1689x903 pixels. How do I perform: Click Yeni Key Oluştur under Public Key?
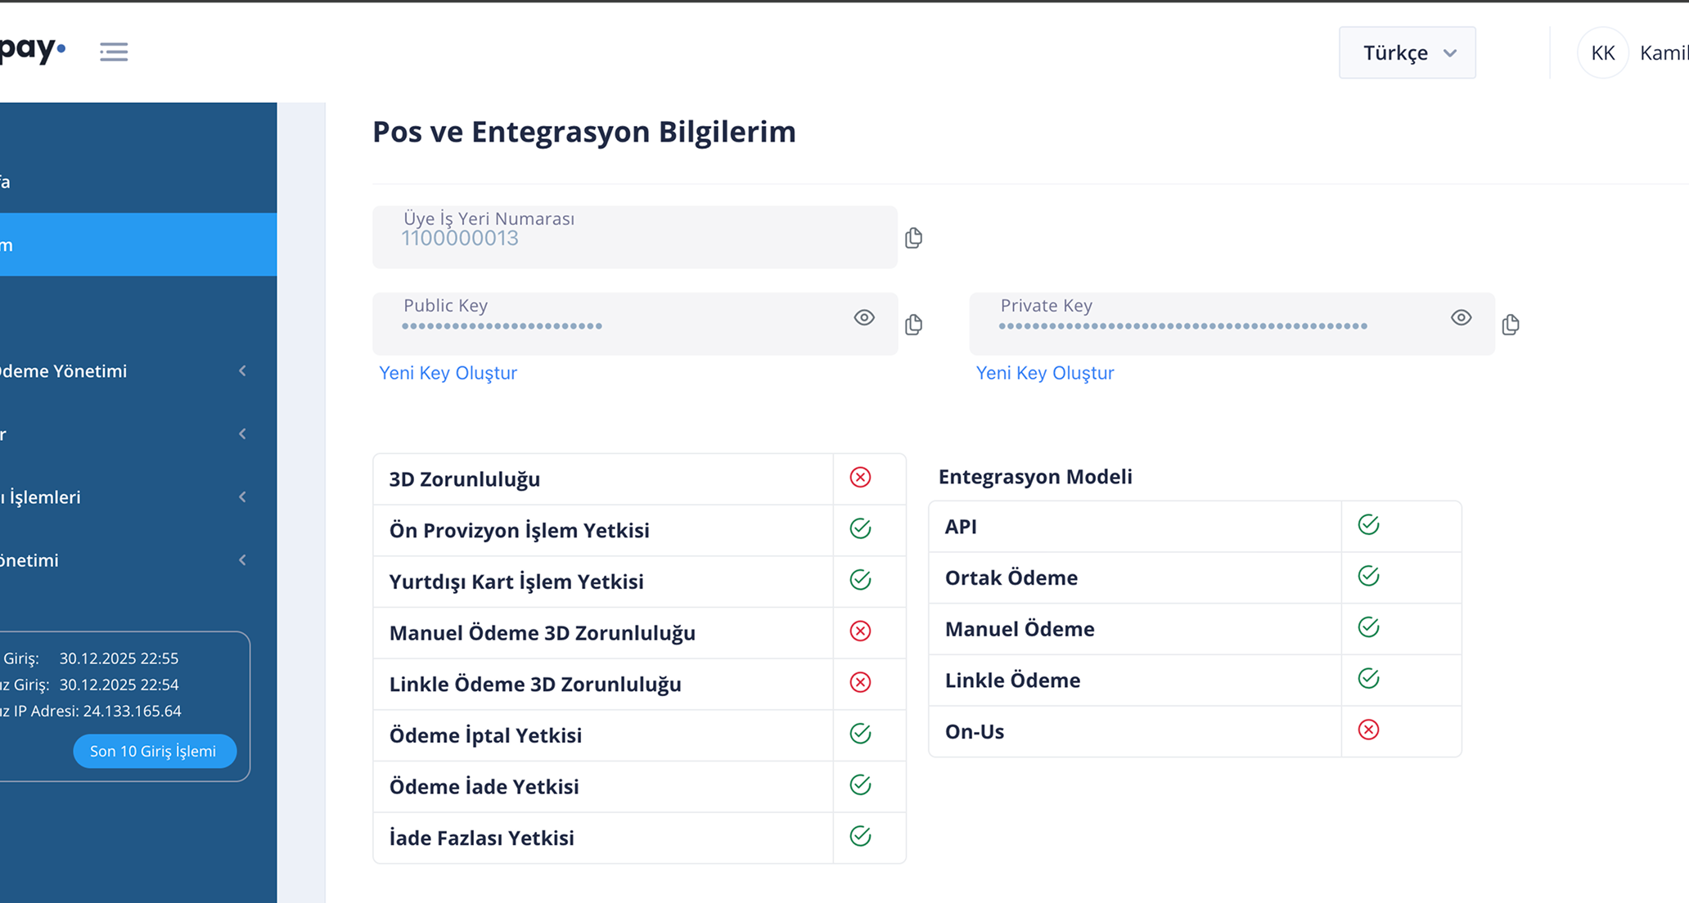[448, 372]
